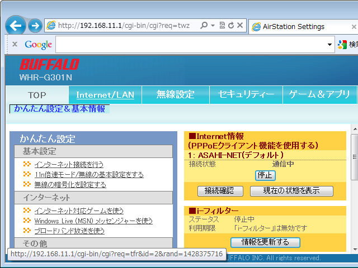
Task: Click the その他 section header
Action: [93, 243]
